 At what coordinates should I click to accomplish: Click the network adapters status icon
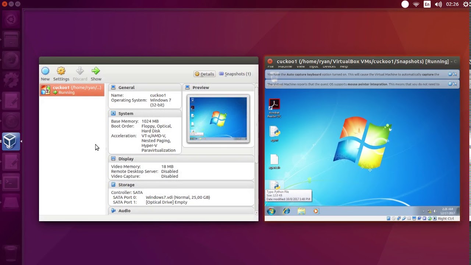point(399,218)
